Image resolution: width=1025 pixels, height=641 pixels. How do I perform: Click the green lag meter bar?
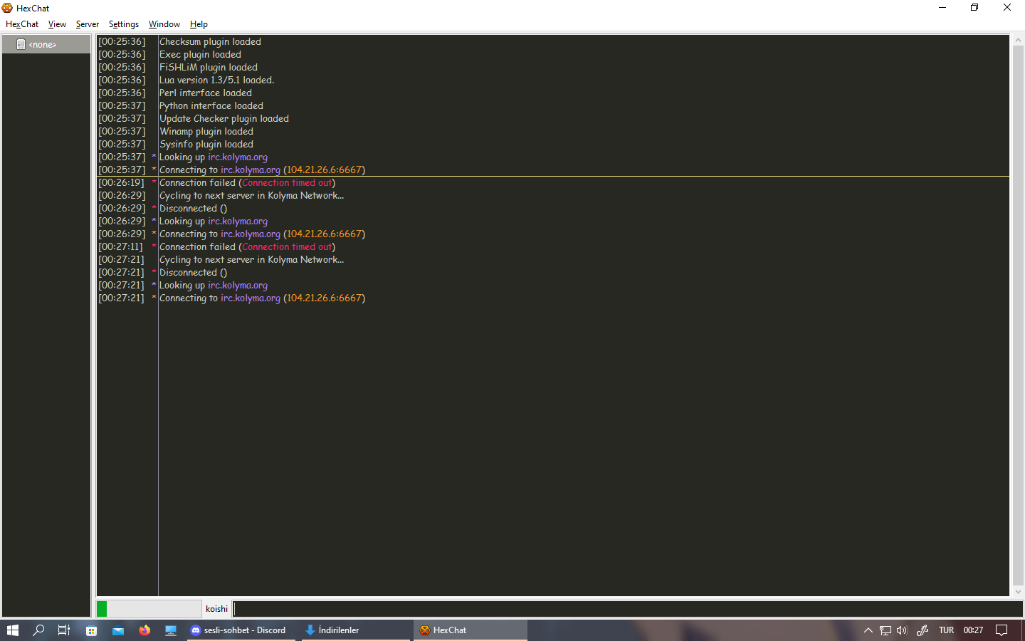102,609
